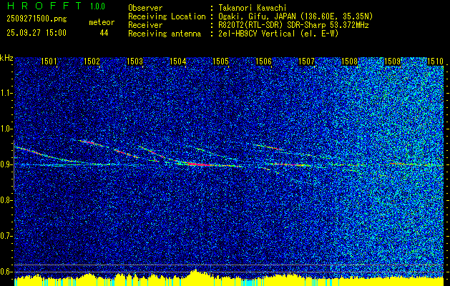Click the Observer label

point(145,8)
